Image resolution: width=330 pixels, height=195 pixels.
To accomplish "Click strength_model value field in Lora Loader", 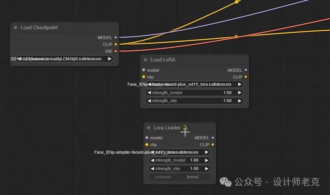I will [179, 160].
